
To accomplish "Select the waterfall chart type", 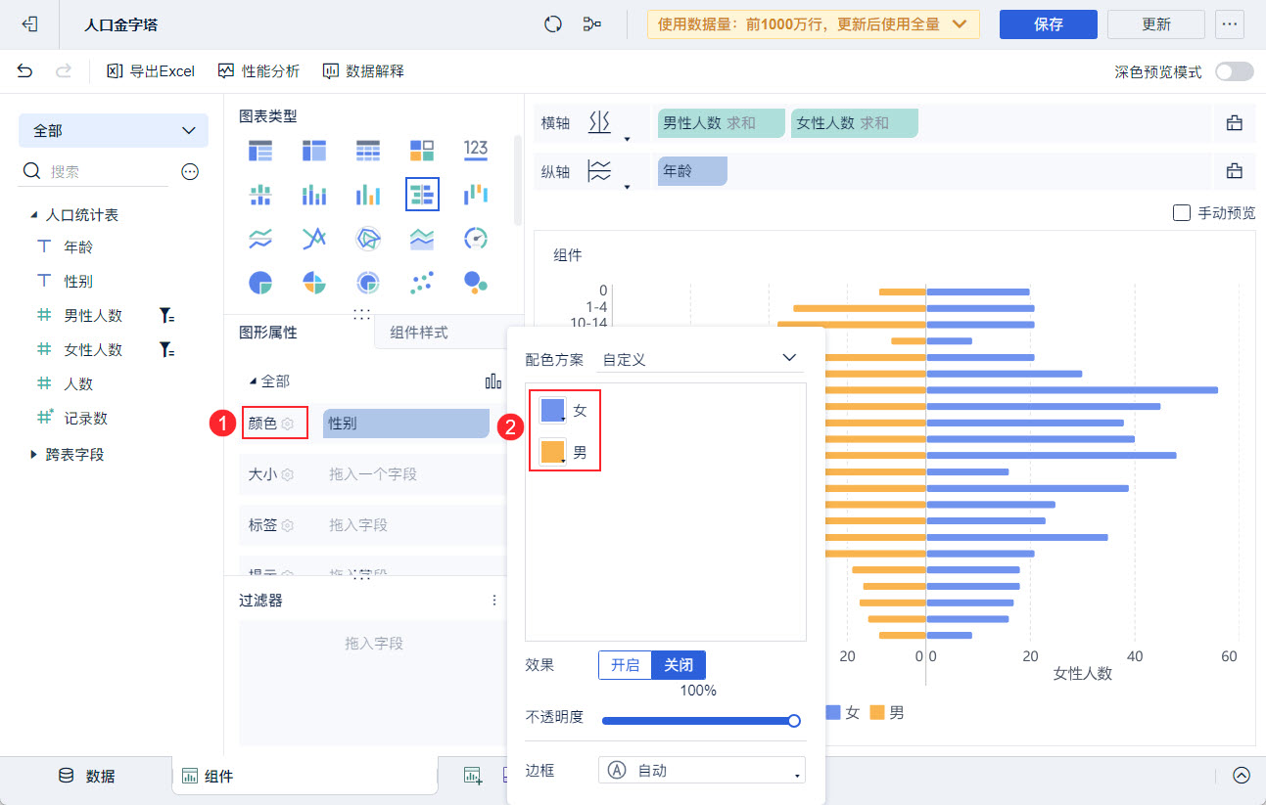I will pos(476,193).
